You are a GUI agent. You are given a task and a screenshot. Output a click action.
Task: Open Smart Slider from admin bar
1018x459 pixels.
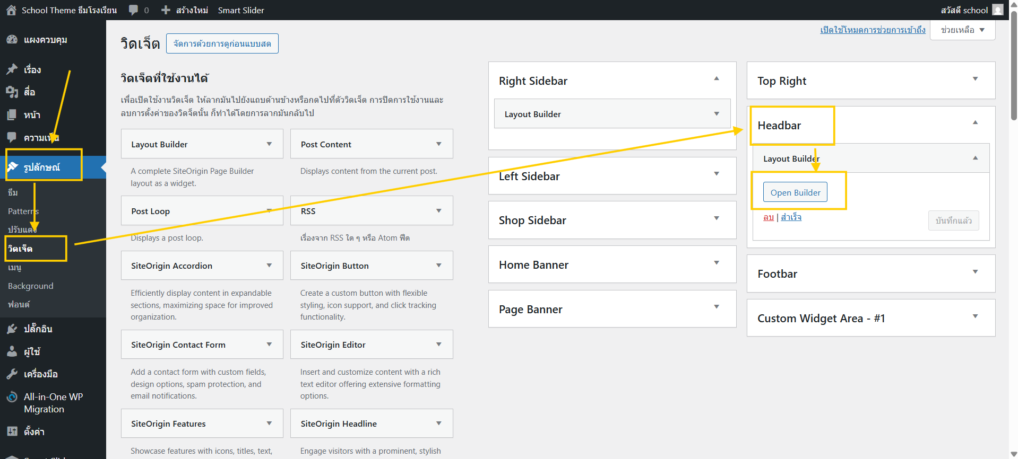pos(240,10)
